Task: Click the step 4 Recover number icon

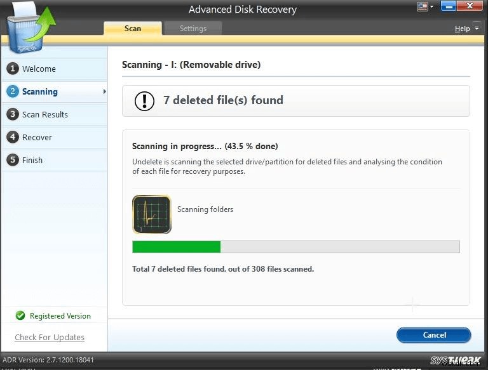Action: pos(13,137)
